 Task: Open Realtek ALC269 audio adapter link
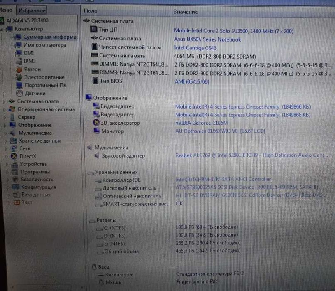(252, 155)
